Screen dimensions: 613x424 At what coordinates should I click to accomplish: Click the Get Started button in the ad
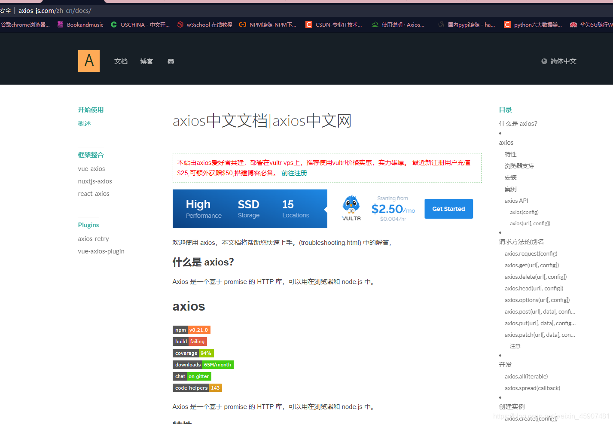(448, 208)
